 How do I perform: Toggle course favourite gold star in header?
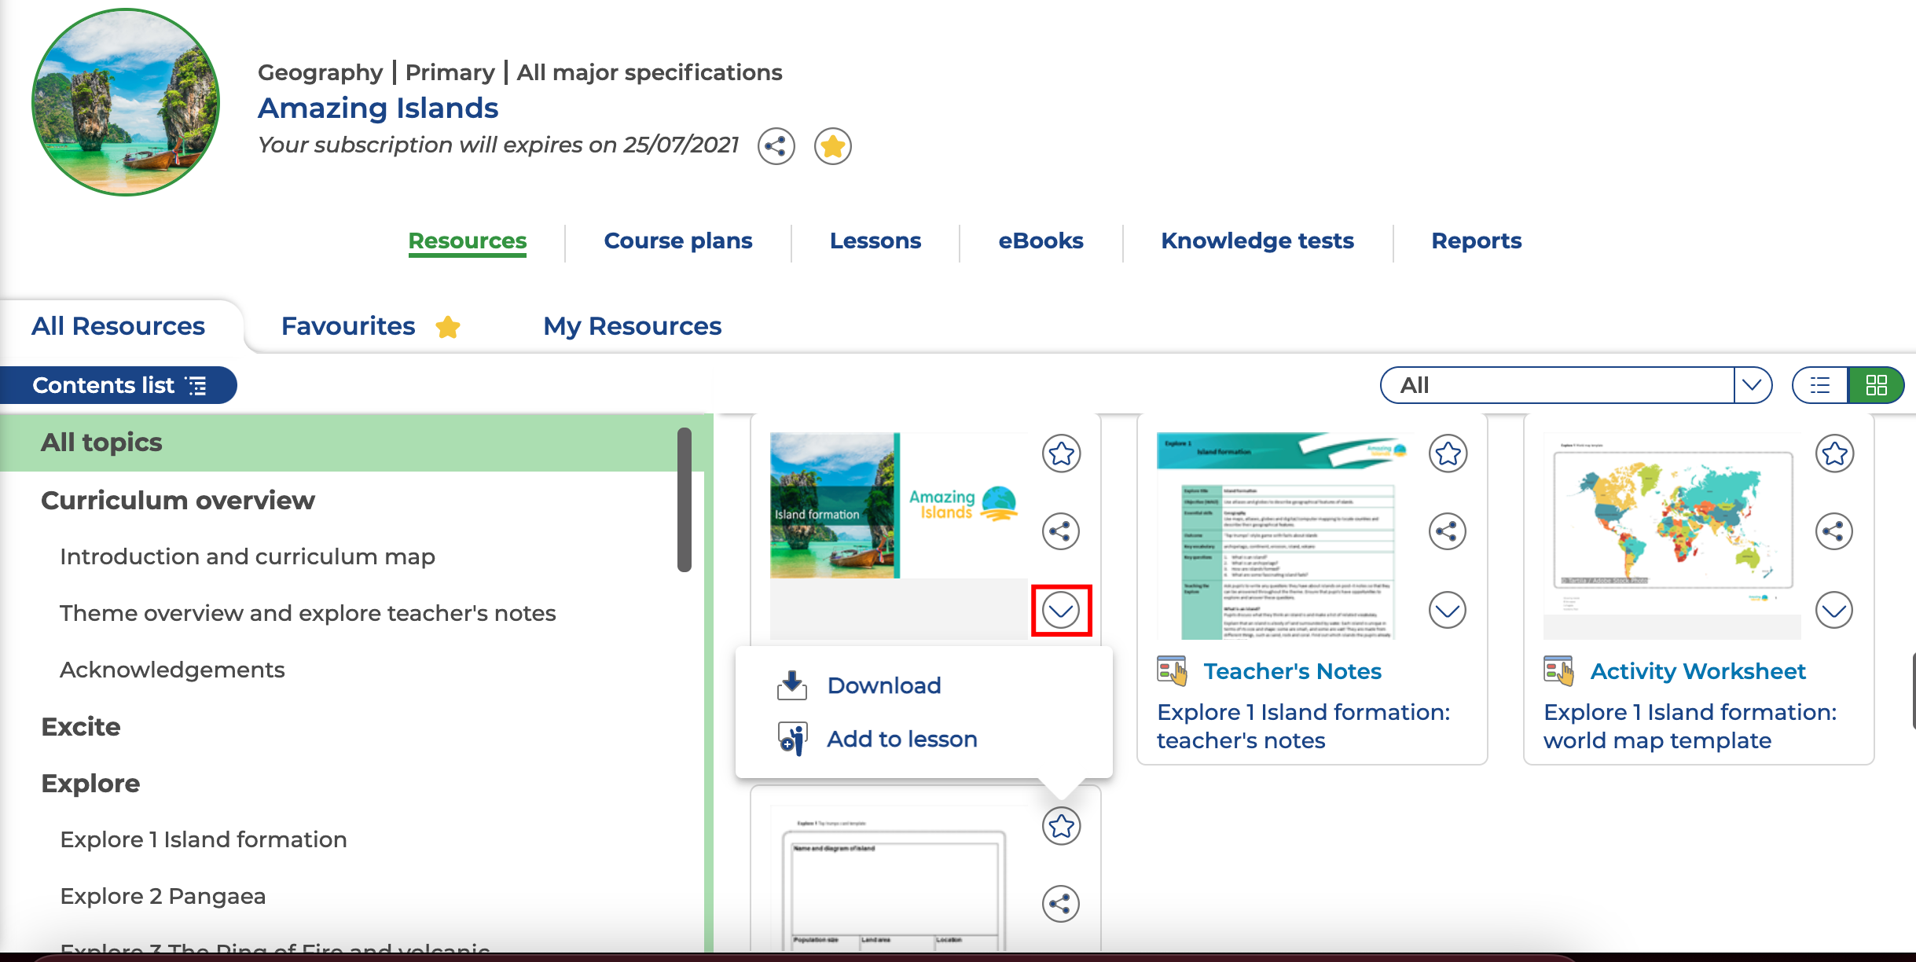832,146
